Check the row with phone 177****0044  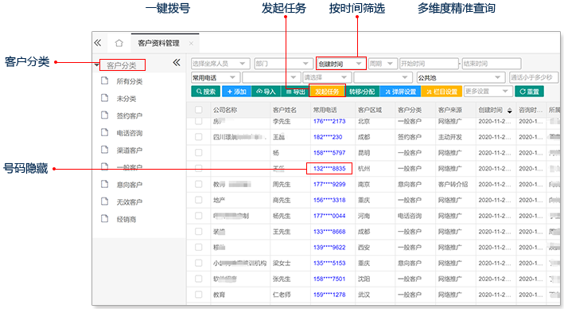click(x=199, y=216)
